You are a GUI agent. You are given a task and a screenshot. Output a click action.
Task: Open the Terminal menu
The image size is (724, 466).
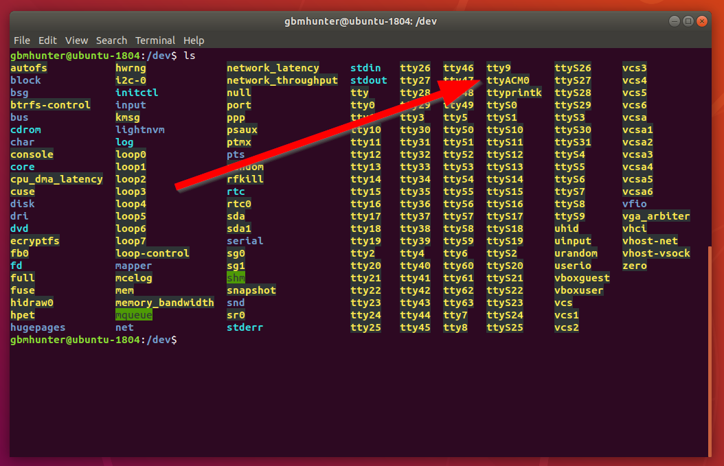pyautogui.click(x=155, y=40)
